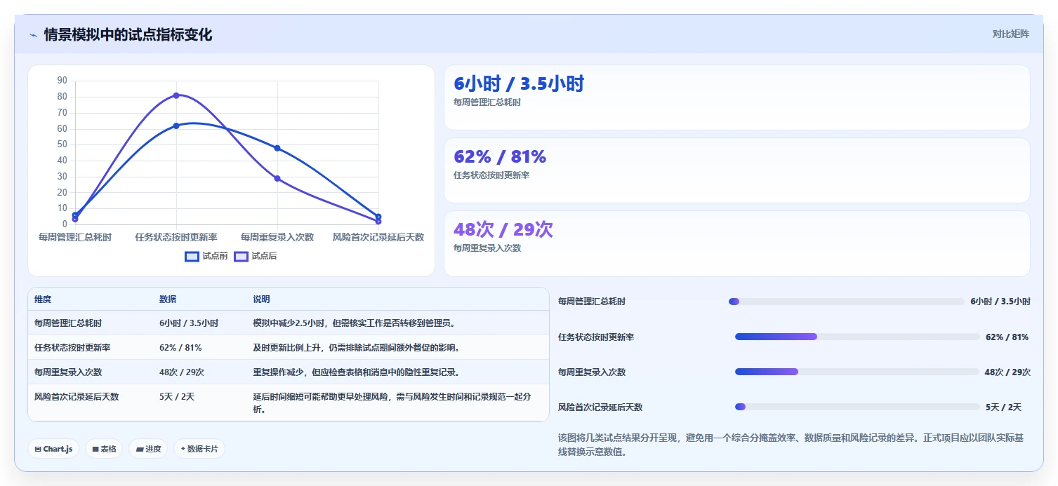Click the 试点后 data point at 81
This screenshot has width=1058, height=486.
point(176,95)
